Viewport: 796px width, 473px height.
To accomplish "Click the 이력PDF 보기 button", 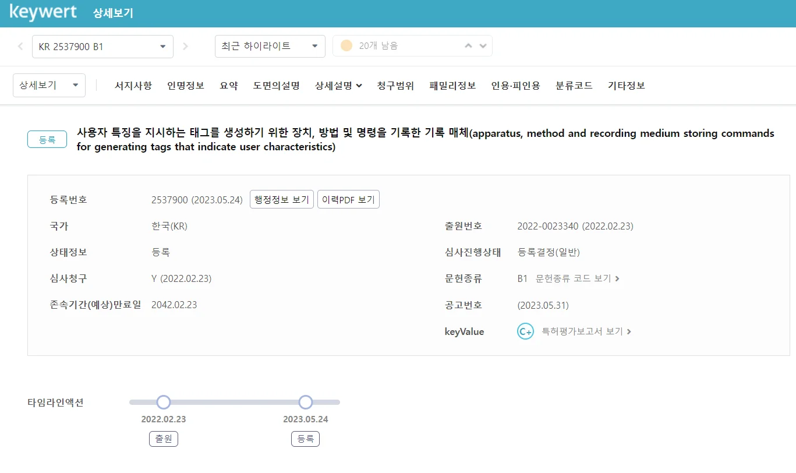I will click(348, 200).
